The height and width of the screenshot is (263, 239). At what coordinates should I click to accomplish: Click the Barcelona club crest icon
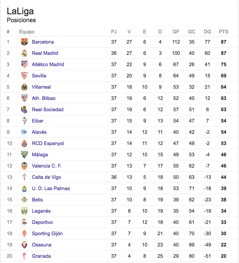click(x=24, y=42)
